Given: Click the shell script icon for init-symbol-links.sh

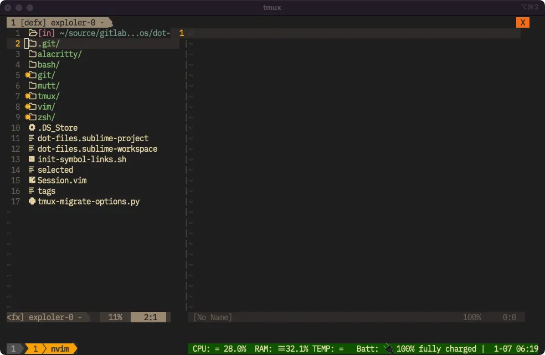Looking at the screenshot, I should point(32,160).
